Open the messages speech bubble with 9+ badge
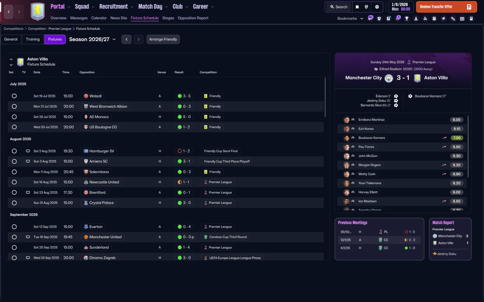484x302 pixels. coord(370,18)
